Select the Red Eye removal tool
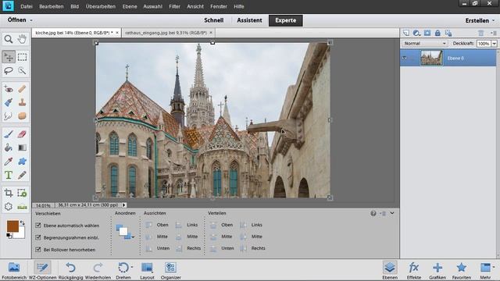500x281 pixels. (x=9, y=89)
